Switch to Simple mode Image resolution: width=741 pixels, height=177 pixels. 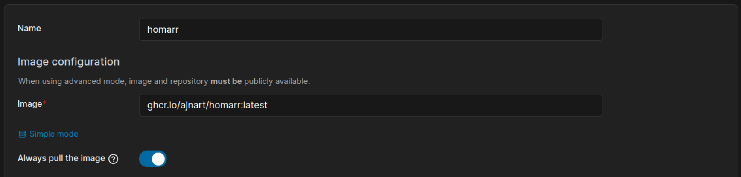click(x=53, y=134)
